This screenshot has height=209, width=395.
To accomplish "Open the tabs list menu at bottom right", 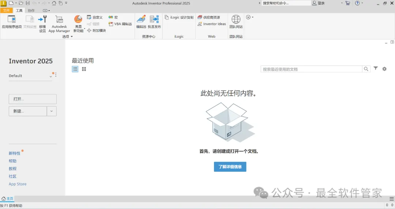I will tap(391, 199).
